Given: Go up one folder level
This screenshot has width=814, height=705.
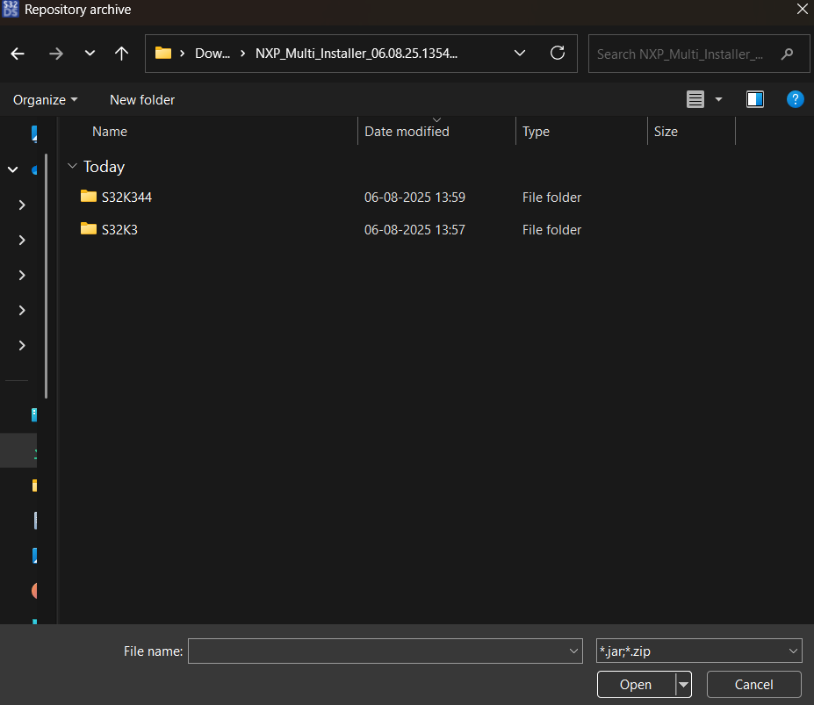Looking at the screenshot, I should click(x=121, y=54).
